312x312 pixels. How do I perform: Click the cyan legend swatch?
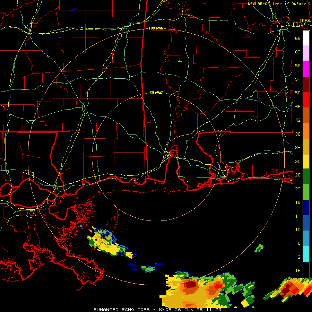[306, 254]
